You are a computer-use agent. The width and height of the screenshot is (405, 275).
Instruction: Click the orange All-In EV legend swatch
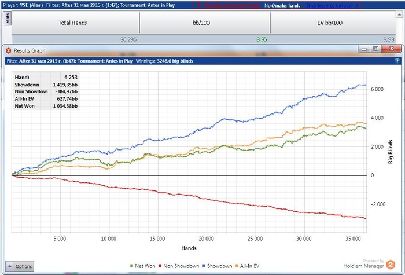pyautogui.click(x=237, y=266)
